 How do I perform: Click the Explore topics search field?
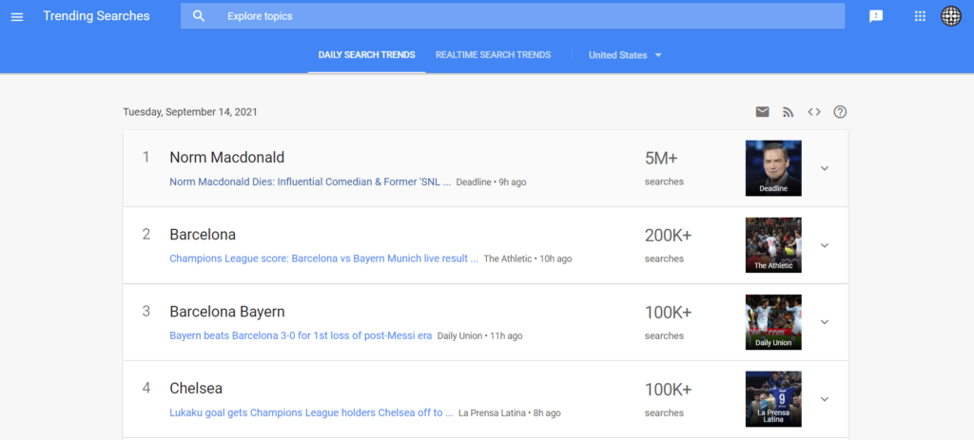pyautogui.click(x=513, y=16)
